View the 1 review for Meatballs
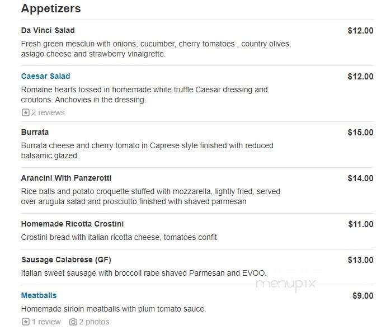This screenshot has height=330, width=386. pos(46,322)
